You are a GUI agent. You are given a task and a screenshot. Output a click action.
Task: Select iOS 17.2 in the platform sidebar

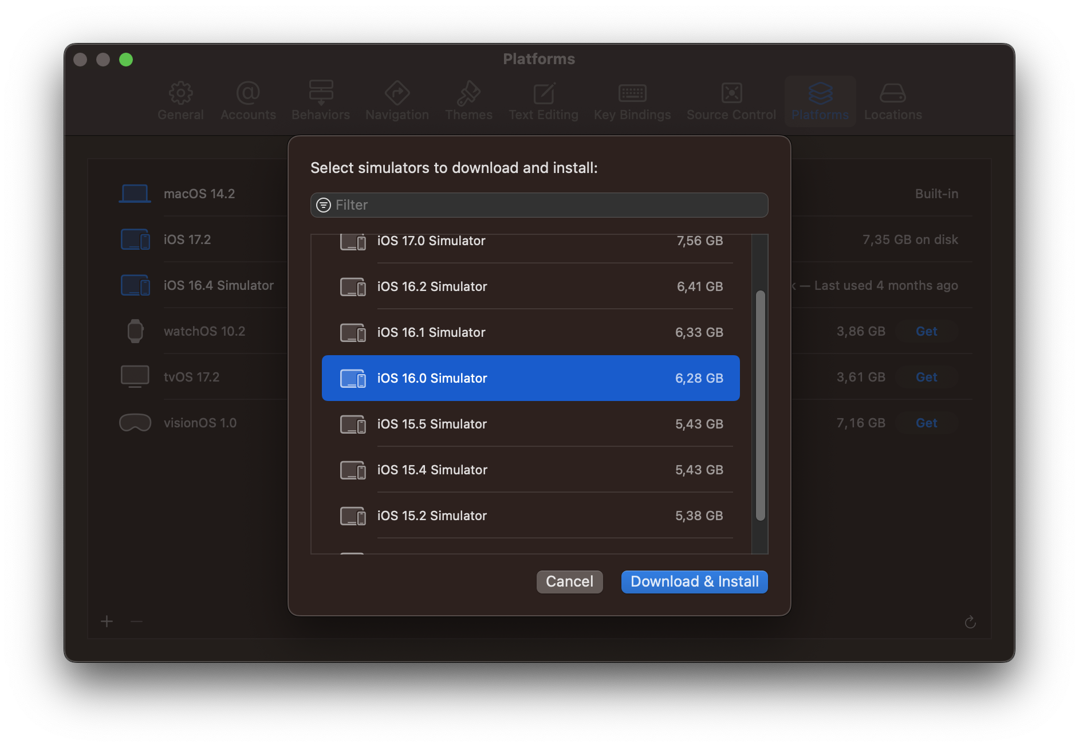pyautogui.click(x=187, y=239)
